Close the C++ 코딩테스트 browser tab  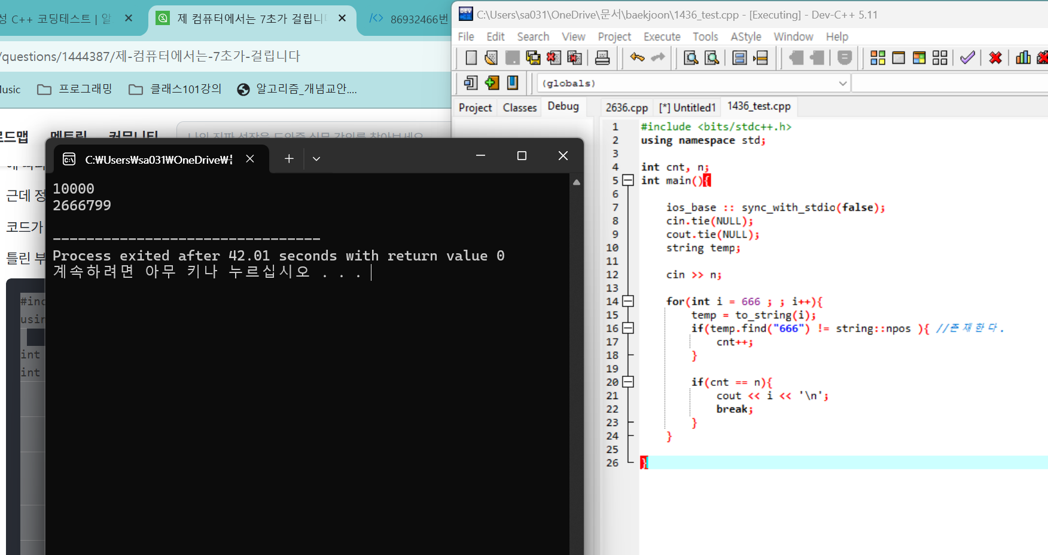tap(129, 19)
